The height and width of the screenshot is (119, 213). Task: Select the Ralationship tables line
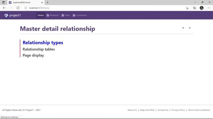(39, 49)
